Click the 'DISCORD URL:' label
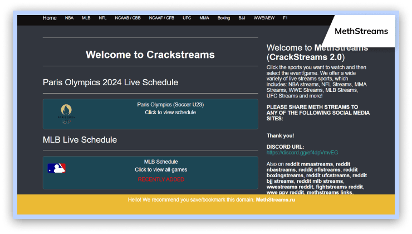Viewport: 412px width, 234px height. pyautogui.click(x=285, y=147)
